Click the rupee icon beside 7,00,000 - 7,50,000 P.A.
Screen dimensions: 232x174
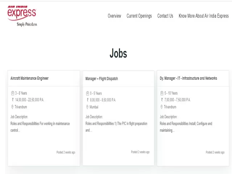[162, 100]
